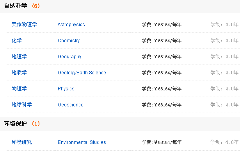
Task: Open the Geology/Earth Science link
Action: point(82,73)
